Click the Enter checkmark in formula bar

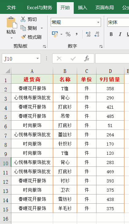(73, 58)
